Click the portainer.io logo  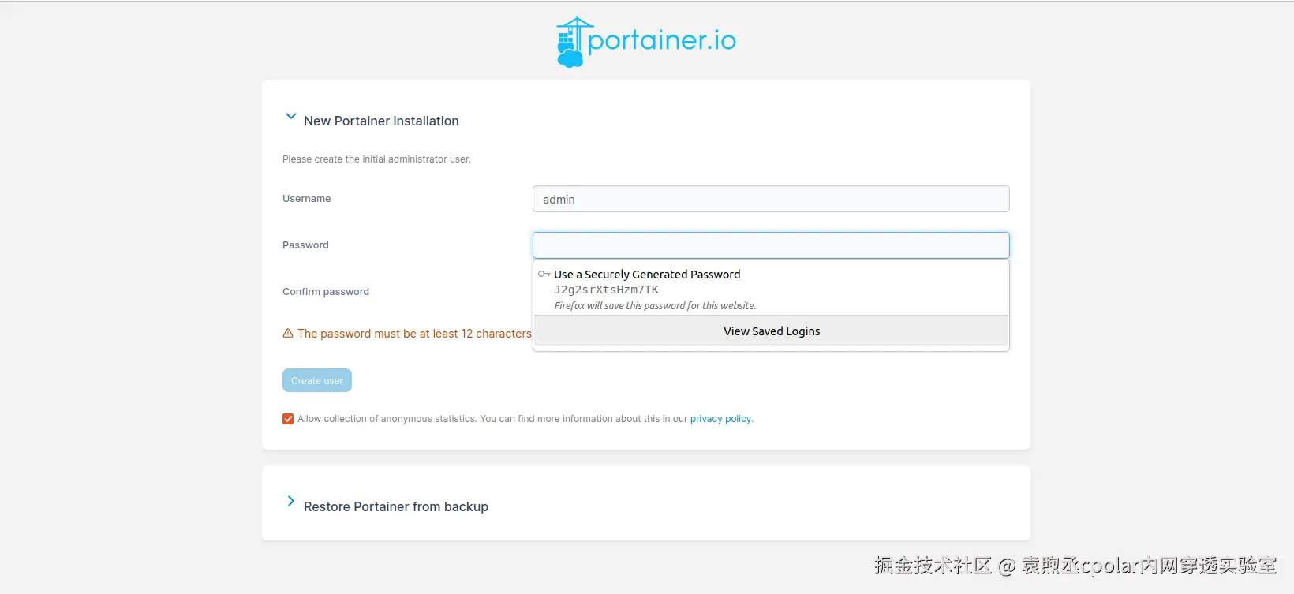click(646, 42)
